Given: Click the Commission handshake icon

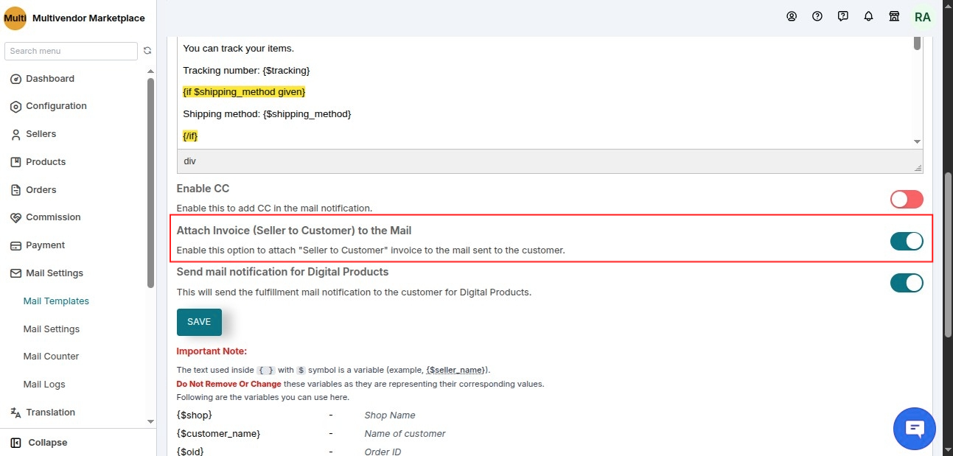Looking at the screenshot, I should [x=15, y=217].
